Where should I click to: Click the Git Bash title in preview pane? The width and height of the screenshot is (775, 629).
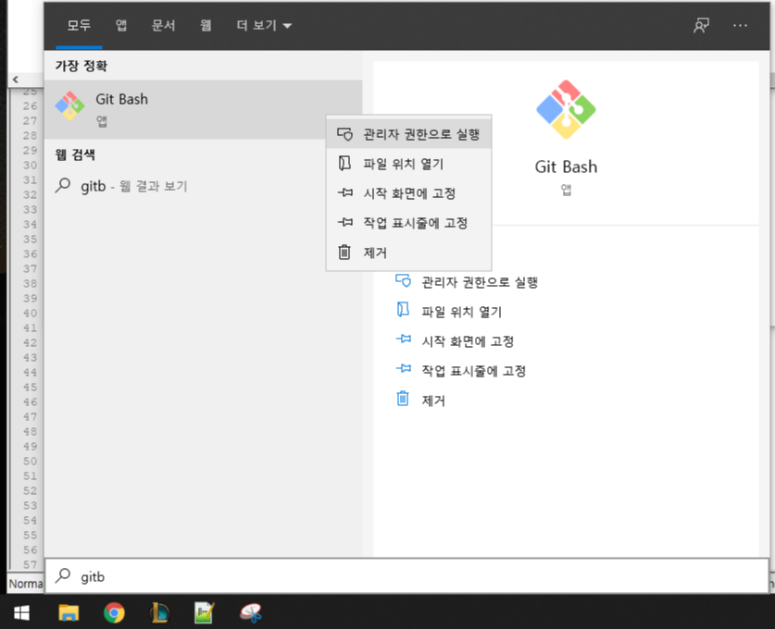point(566,166)
